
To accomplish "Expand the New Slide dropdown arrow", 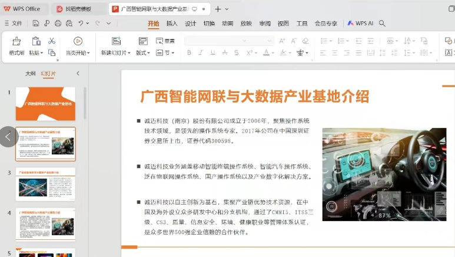I will point(129,53).
